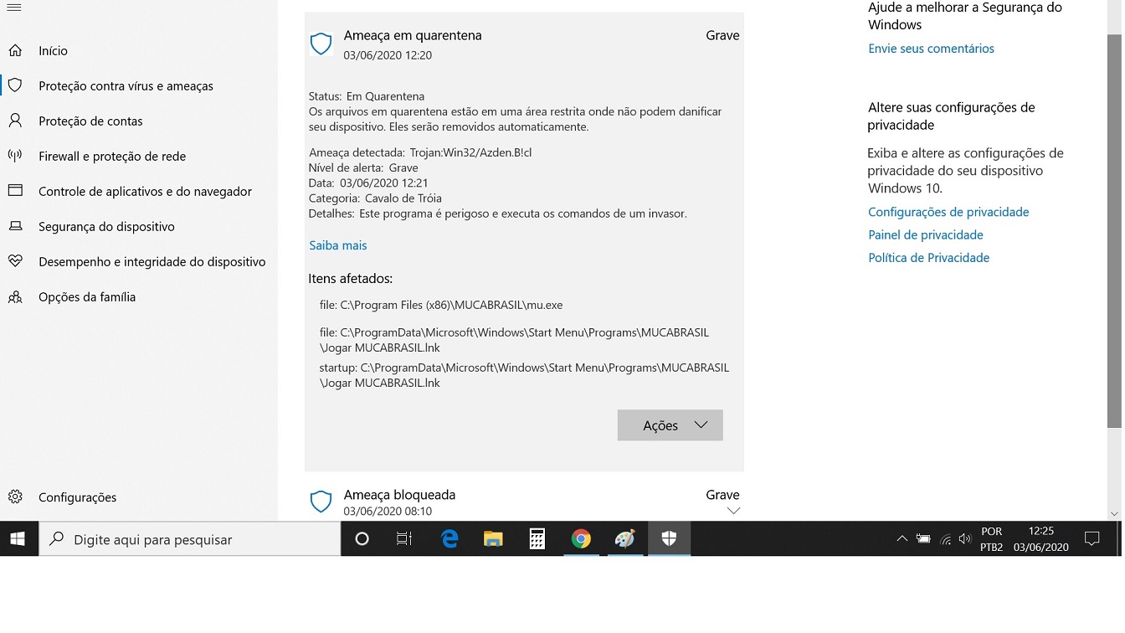Viewport: 1125px width, 633px height.
Task: Open Envie seus comentários link
Action: pyautogui.click(x=931, y=49)
